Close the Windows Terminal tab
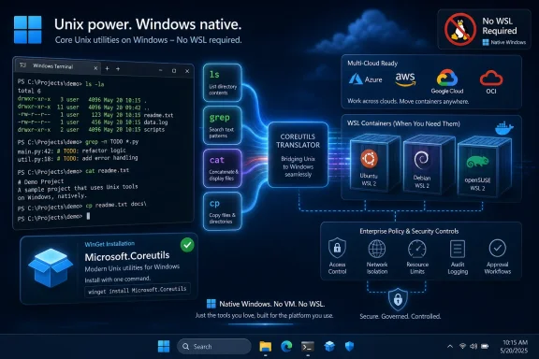 point(95,68)
